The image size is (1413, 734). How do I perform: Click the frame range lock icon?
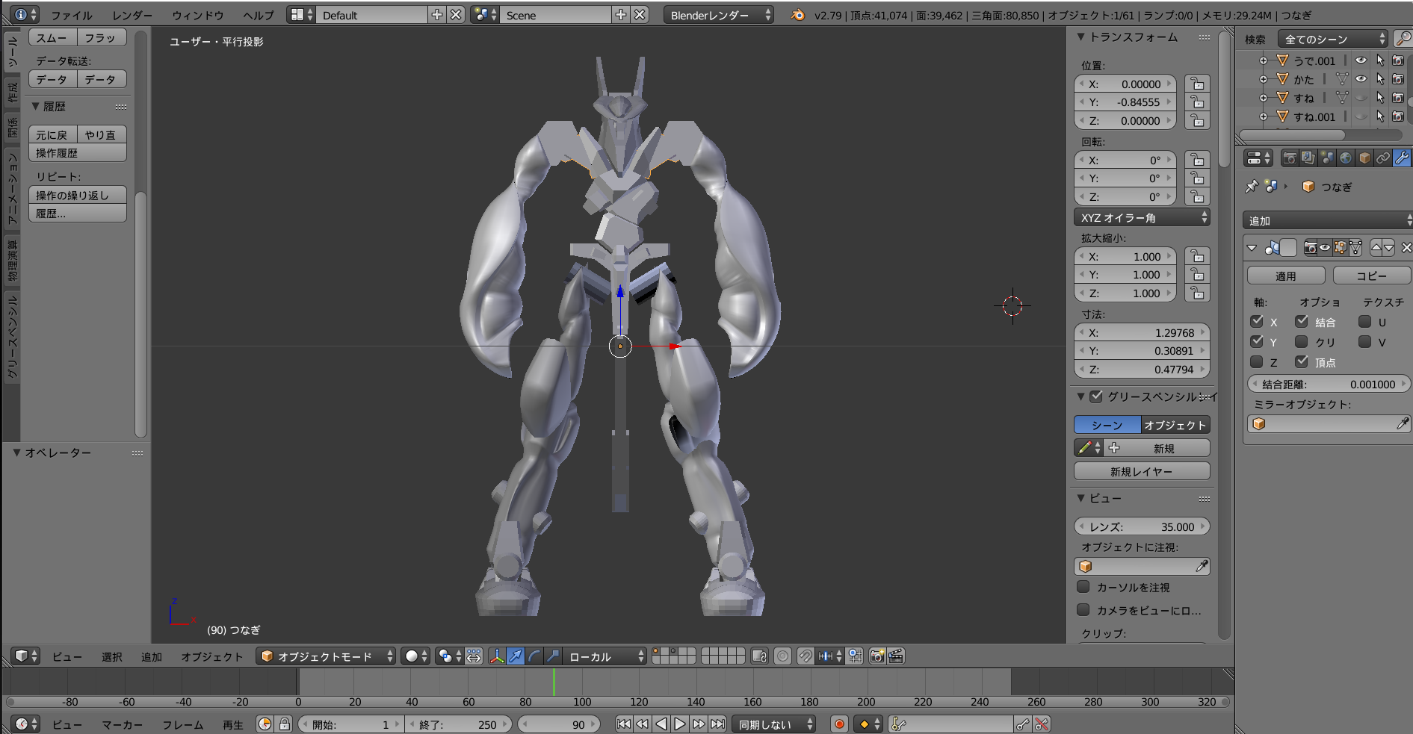click(x=285, y=724)
